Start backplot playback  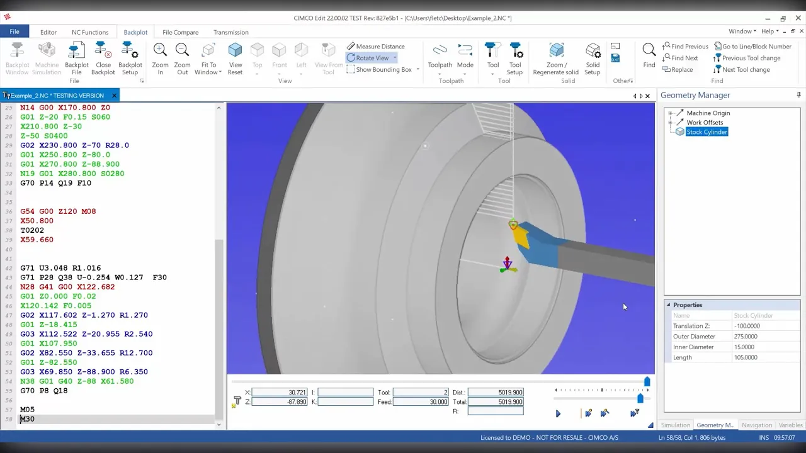click(558, 413)
